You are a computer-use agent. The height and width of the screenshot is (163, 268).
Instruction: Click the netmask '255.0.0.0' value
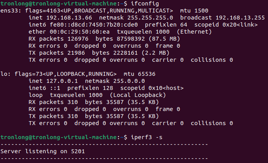[x=129, y=81]
